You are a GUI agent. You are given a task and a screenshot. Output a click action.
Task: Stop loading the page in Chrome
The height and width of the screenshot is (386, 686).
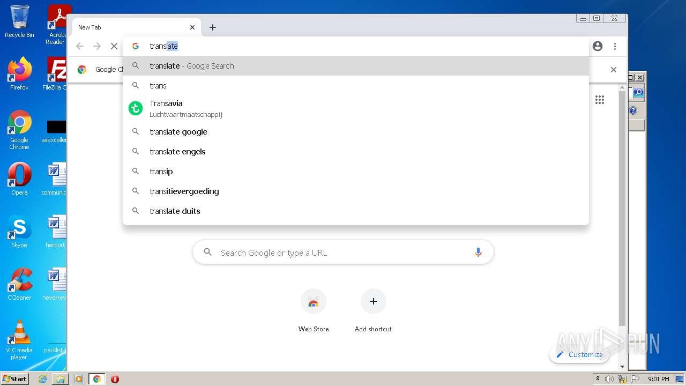pyautogui.click(x=114, y=46)
